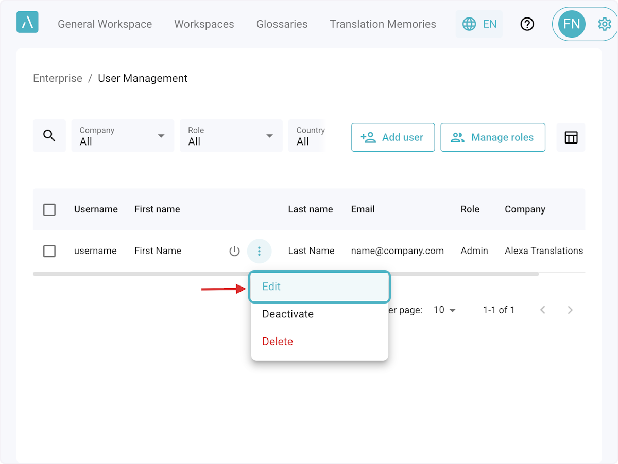The height and width of the screenshot is (464, 618).
Task: Click the Manage roles button
Action: click(493, 137)
